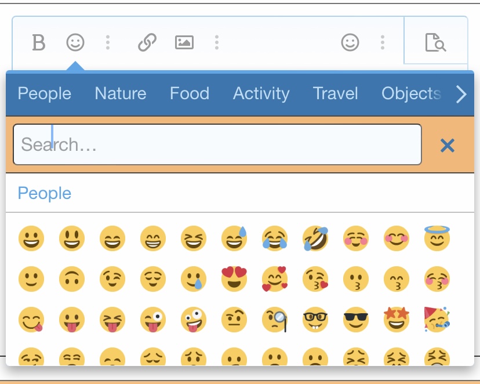This screenshot has height=384, width=480.
Task: Insert the rolling on floor laughing emoji
Action: [315, 238]
